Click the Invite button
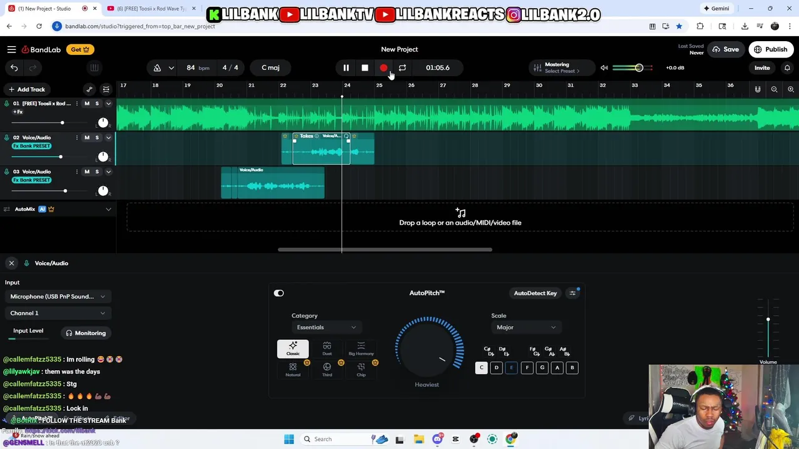This screenshot has height=449, width=799. (x=762, y=67)
